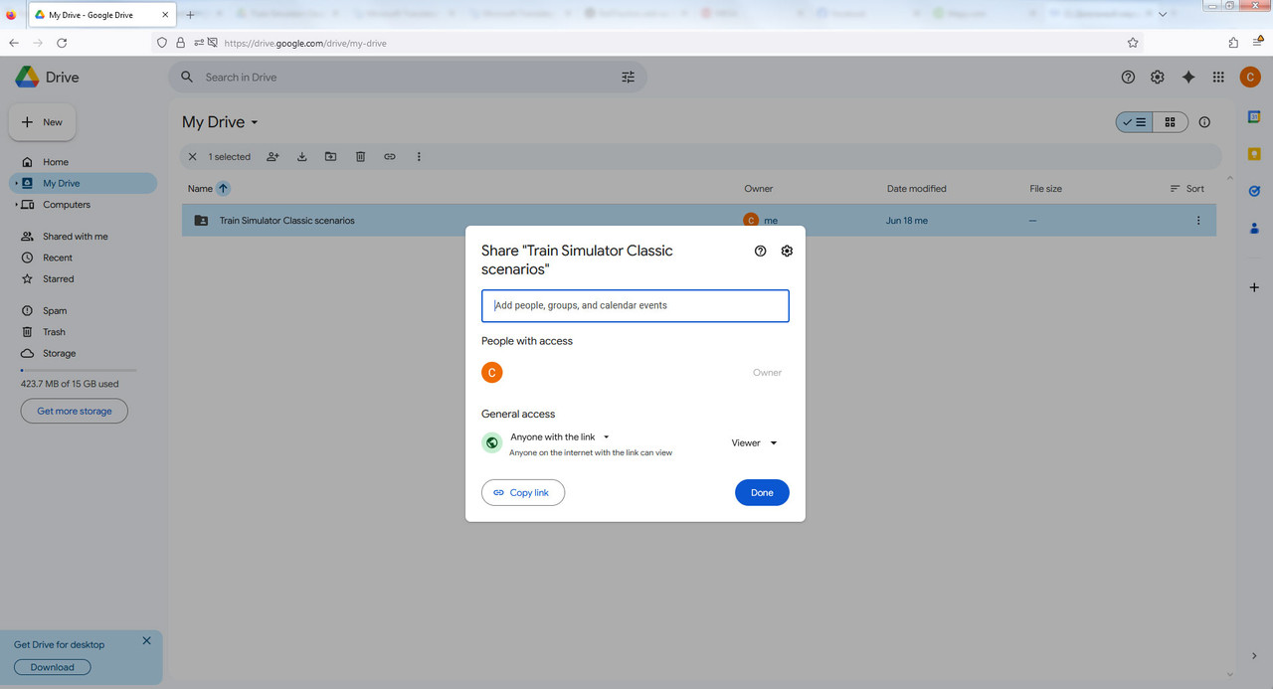Open Tasks in side panel

point(1254,191)
